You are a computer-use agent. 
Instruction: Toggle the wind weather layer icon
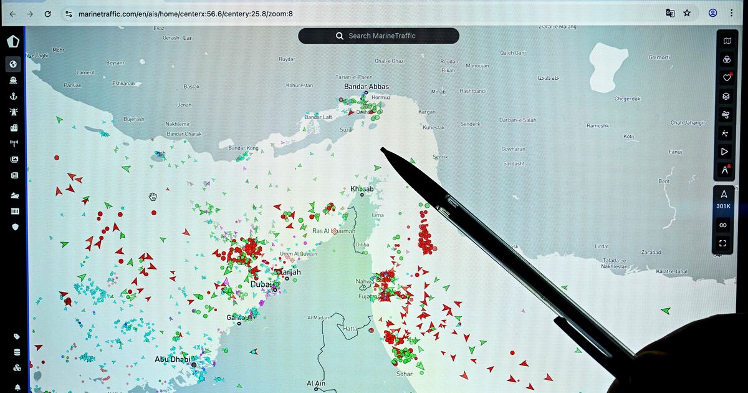point(725,114)
